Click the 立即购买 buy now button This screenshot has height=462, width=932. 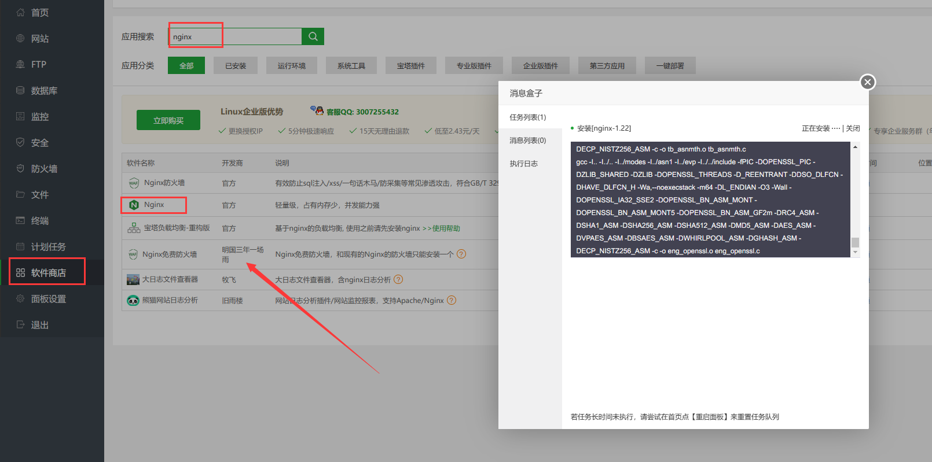pos(168,120)
